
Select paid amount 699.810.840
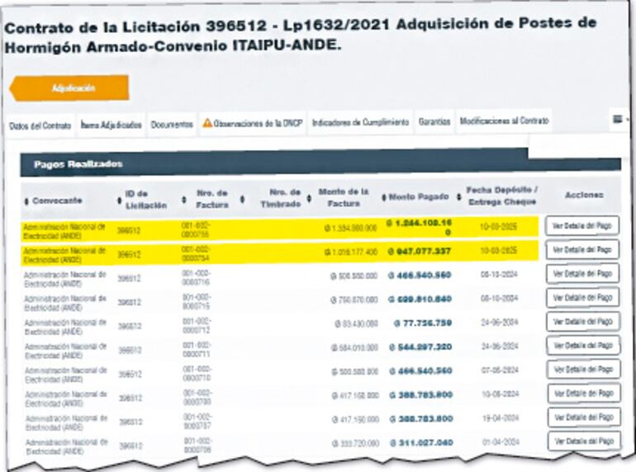tap(420, 300)
